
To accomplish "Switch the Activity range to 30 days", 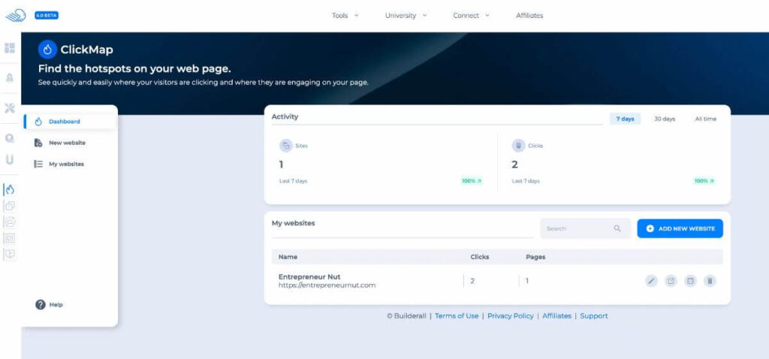I will point(664,119).
